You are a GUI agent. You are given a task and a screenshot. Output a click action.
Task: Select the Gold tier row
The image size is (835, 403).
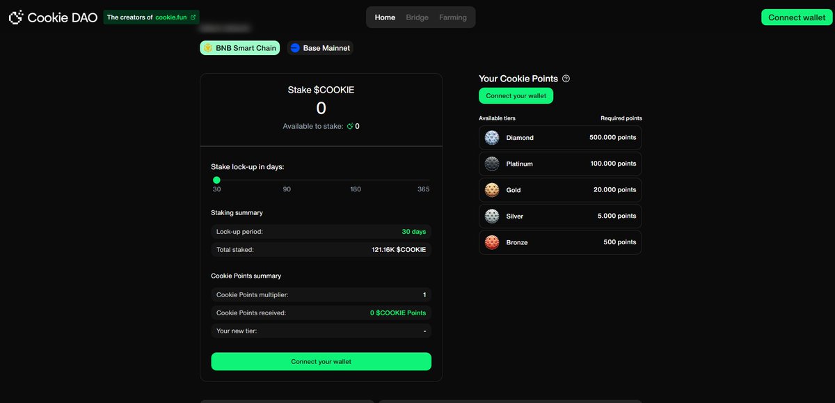tap(560, 190)
